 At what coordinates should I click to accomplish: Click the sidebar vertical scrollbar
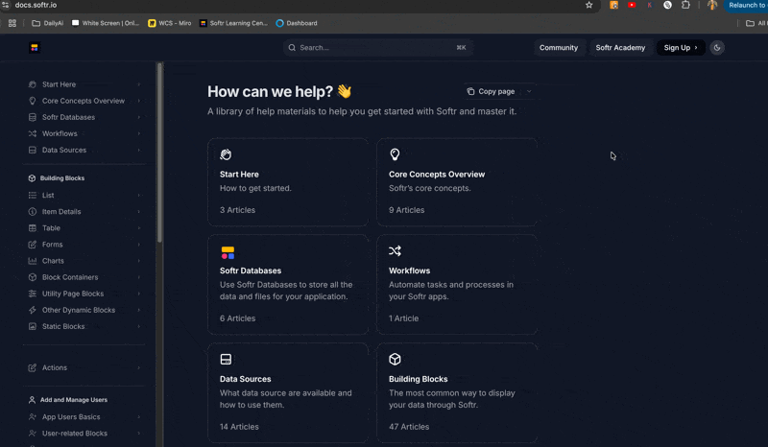click(160, 153)
